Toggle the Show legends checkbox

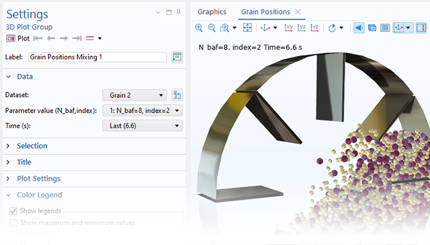(14, 211)
